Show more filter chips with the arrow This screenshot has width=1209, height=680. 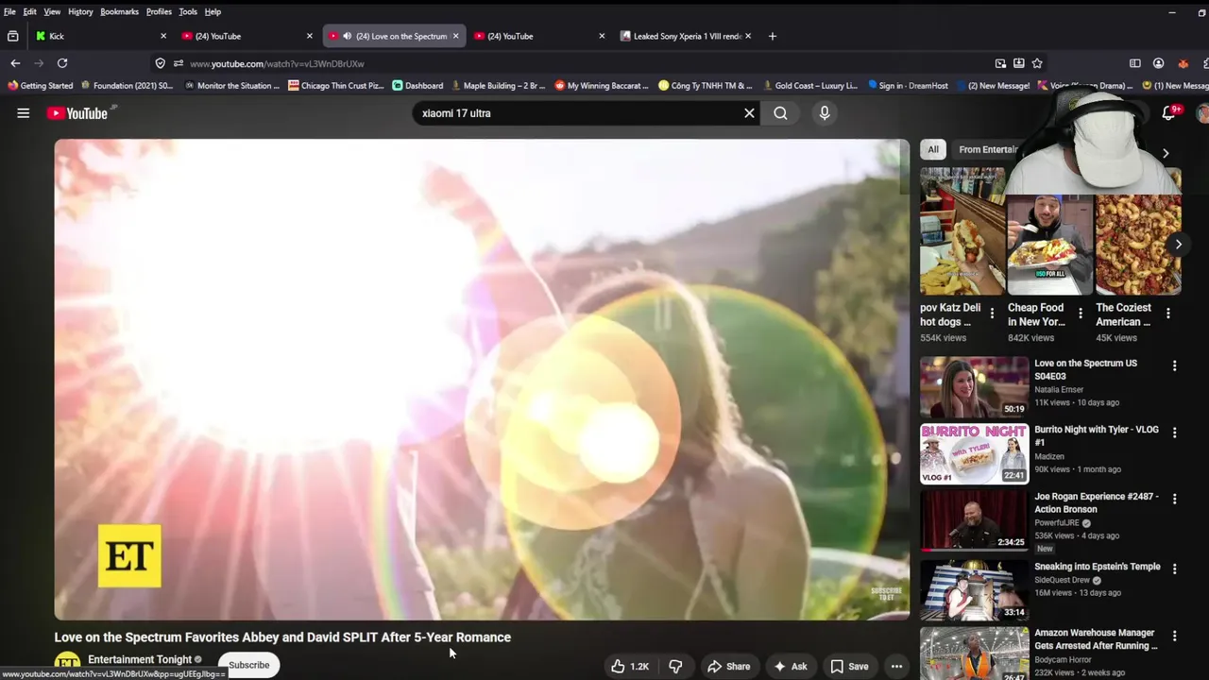tap(1165, 153)
